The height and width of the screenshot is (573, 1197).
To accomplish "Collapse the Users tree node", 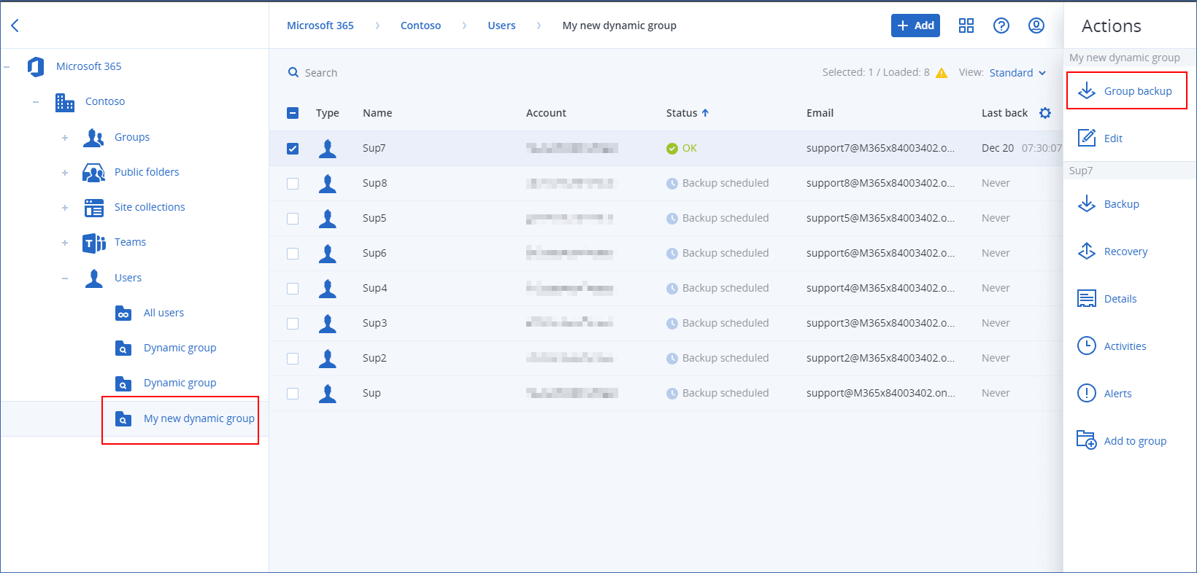I will 65,278.
